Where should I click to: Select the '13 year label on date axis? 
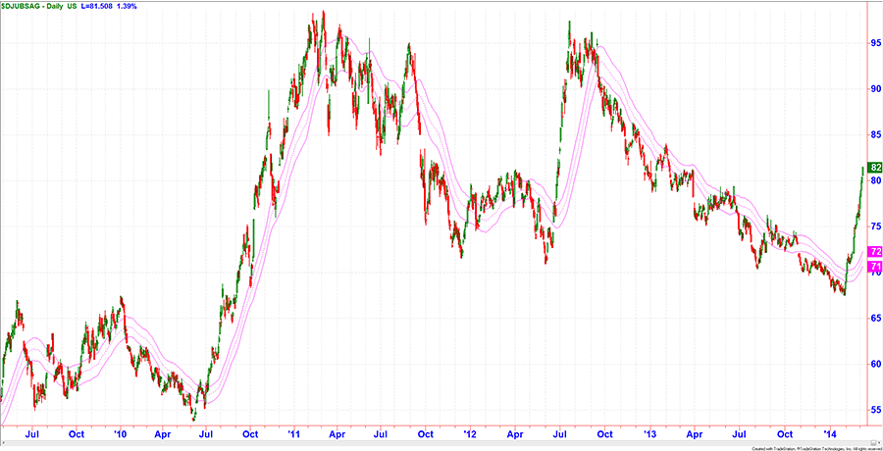[x=649, y=432]
